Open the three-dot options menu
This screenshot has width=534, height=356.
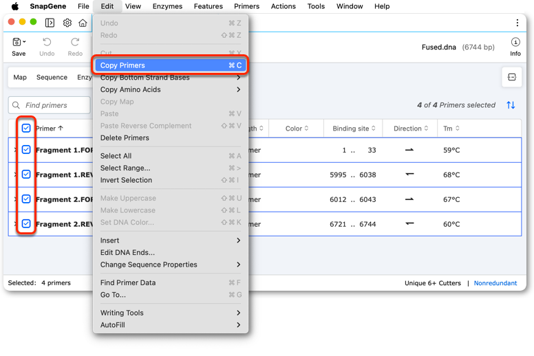[x=517, y=23]
